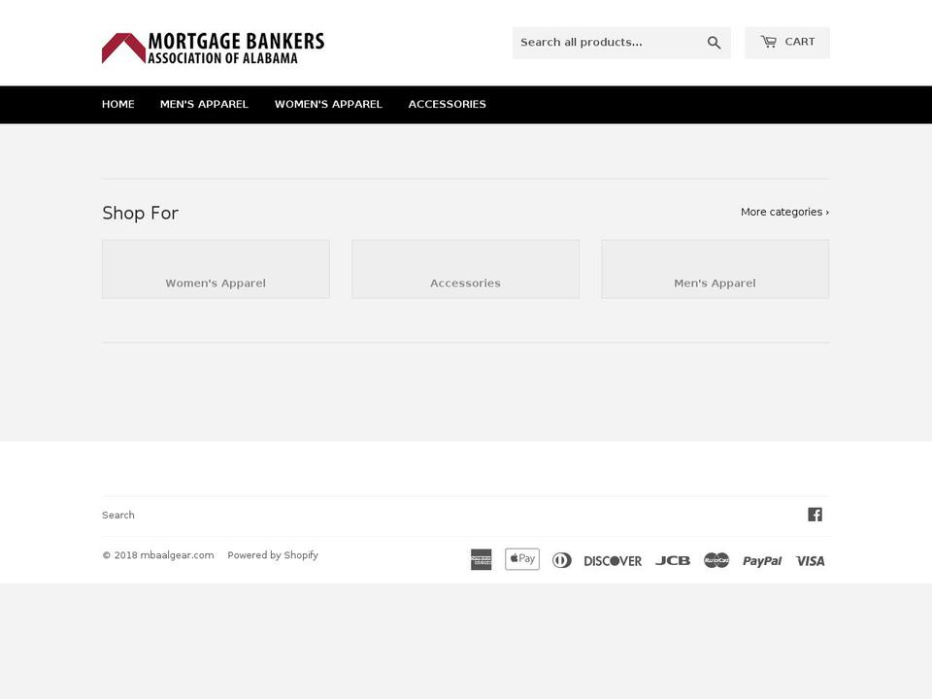
Task: Select the Accessories category card
Action: [x=465, y=269]
